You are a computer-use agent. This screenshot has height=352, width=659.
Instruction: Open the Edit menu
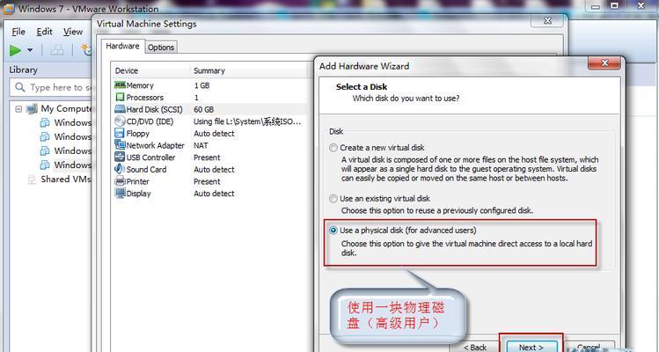click(44, 32)
